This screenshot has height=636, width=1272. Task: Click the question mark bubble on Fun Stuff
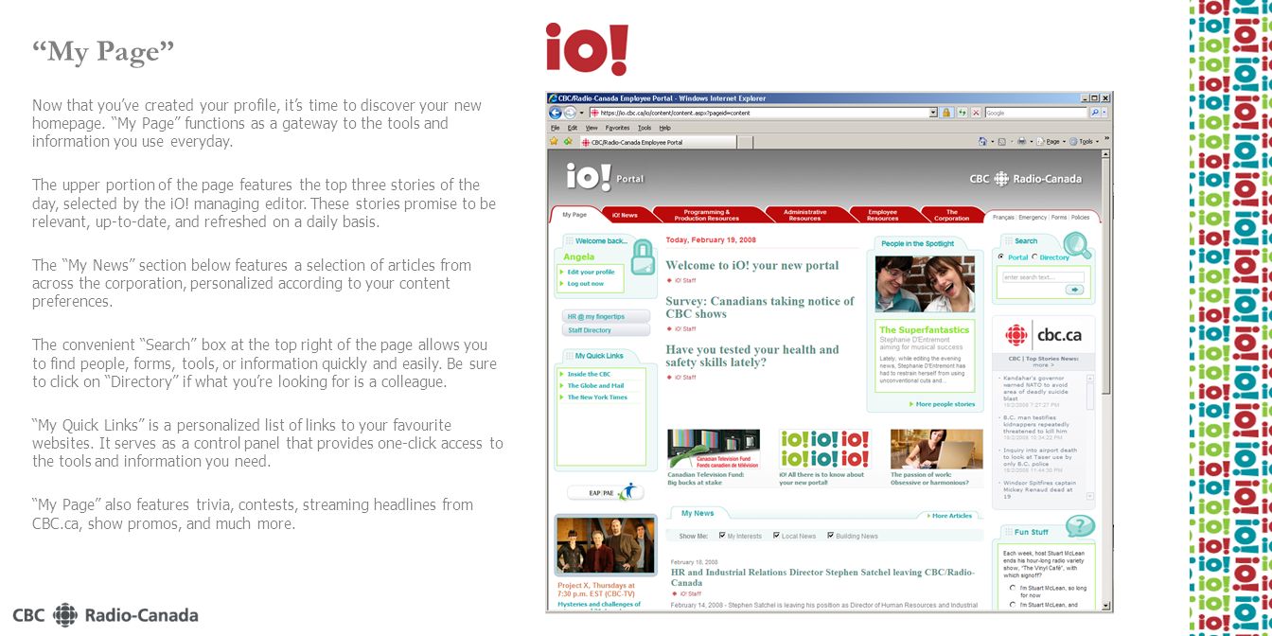[x=1080, y=526]
